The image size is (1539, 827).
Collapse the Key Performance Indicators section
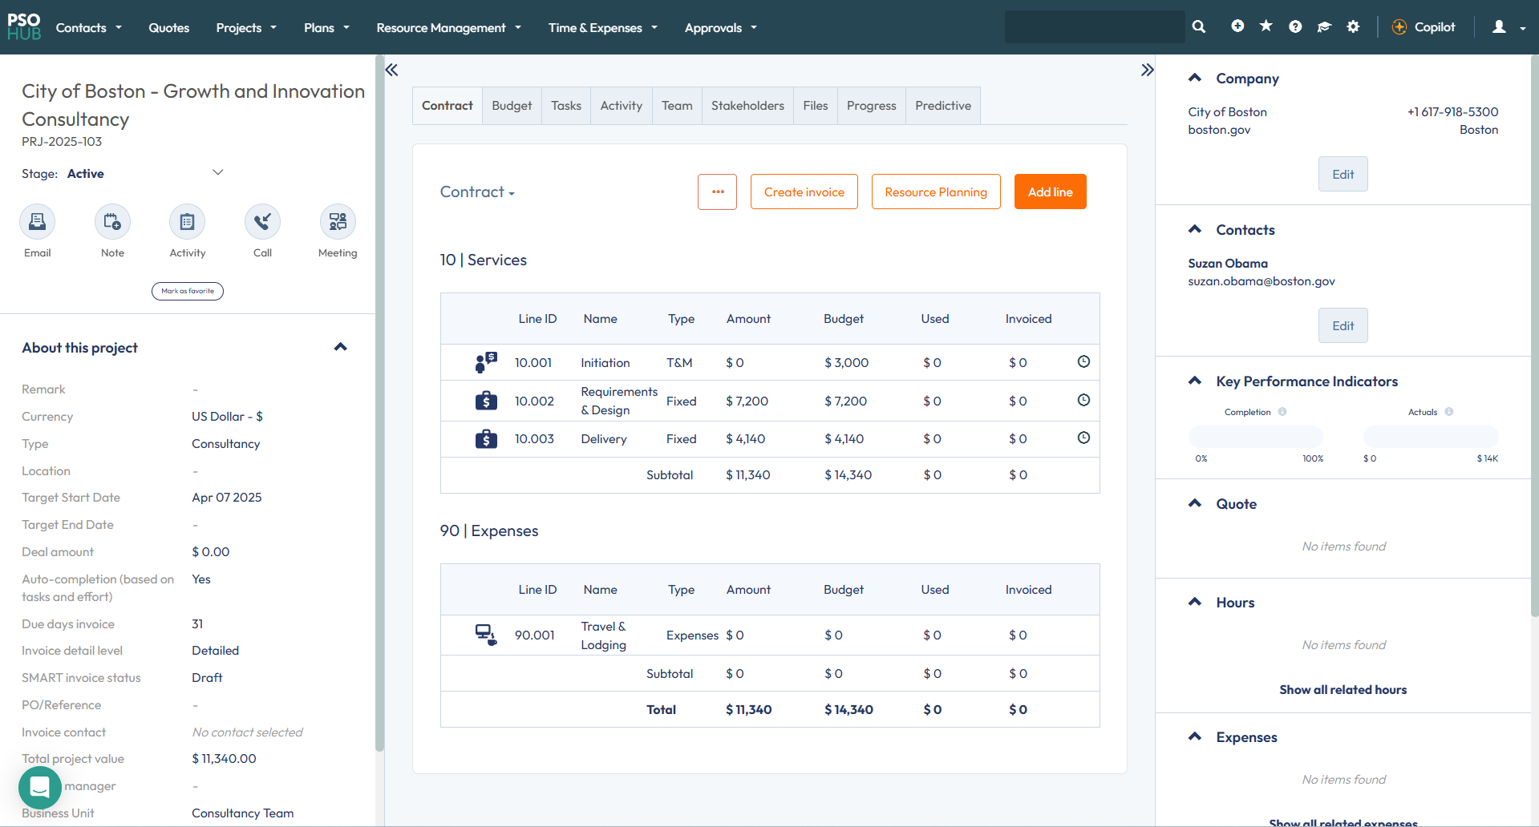1195,381
